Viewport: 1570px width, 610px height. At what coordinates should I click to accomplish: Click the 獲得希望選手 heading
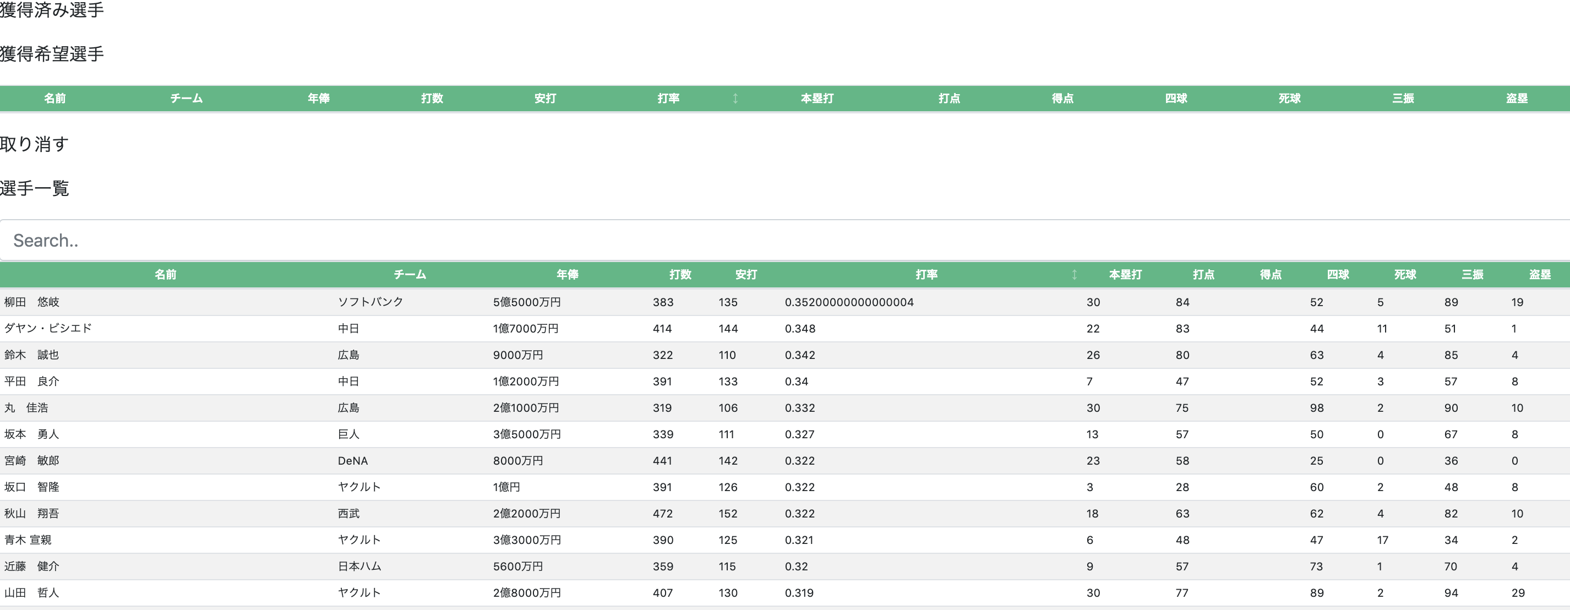click(x=52, y=55)
